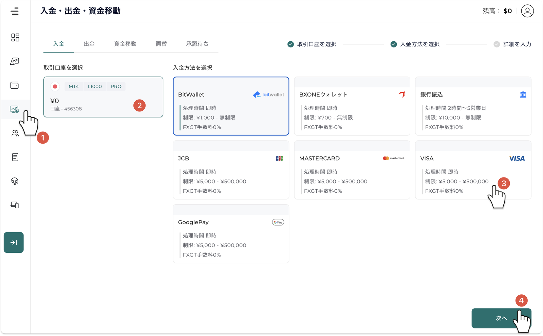Click the PRO account type tag
The image size is (543, 336).
[116, 86]
